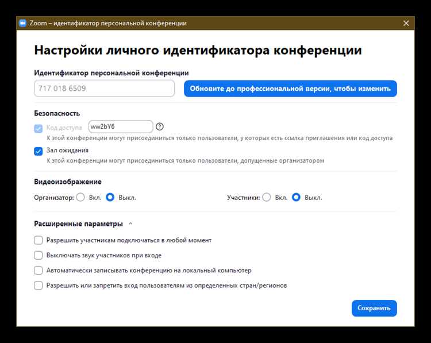The height and width of the screenshot is (343, 431).
Task: Click the Зал ожидания label
Action: [67, 151]
